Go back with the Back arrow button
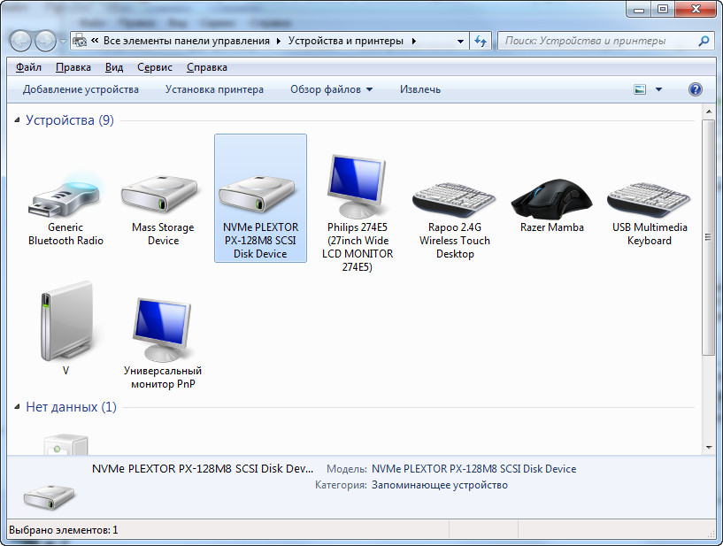The height and width of the screenshot is (546, 723). tap(20, 41)
